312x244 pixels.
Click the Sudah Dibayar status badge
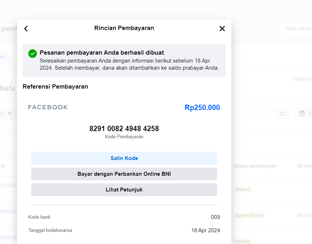[x=249, y=215]
